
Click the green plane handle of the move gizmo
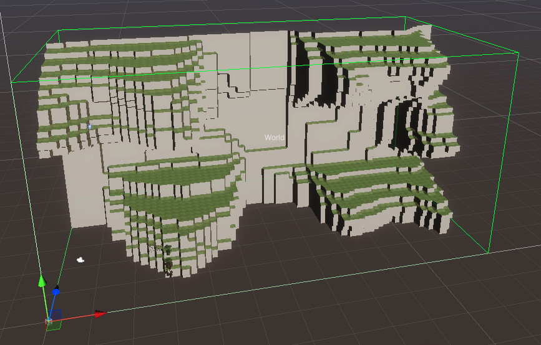tap(54, 325)
